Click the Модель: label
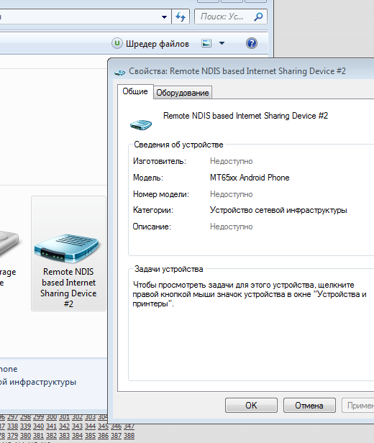374x443 pixels. 148,178
